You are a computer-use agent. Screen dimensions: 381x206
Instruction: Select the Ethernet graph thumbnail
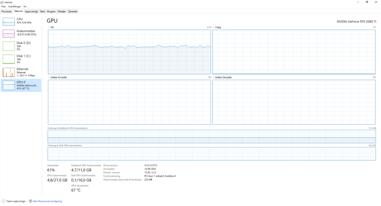click(x=9, y=72)
